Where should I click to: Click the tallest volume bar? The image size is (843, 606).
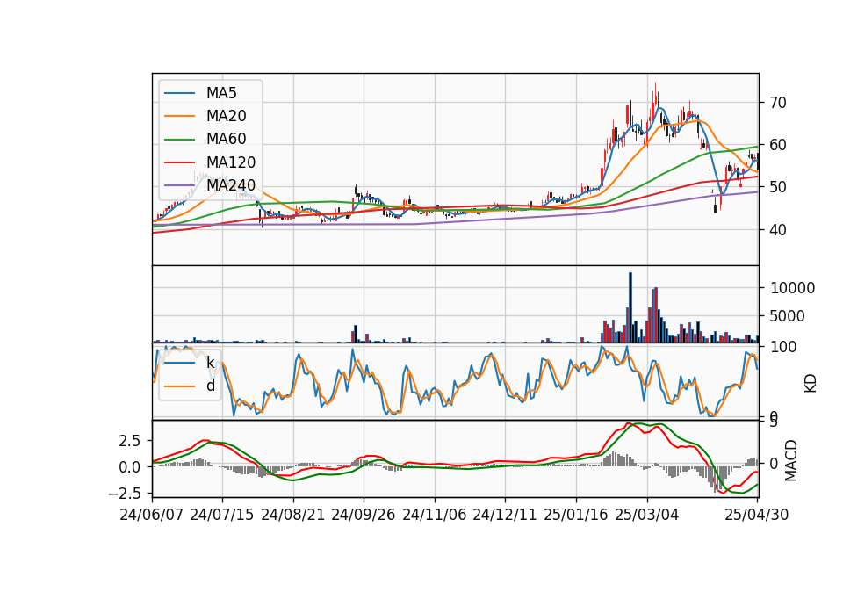pyautogui.click(x=630, y=307)
